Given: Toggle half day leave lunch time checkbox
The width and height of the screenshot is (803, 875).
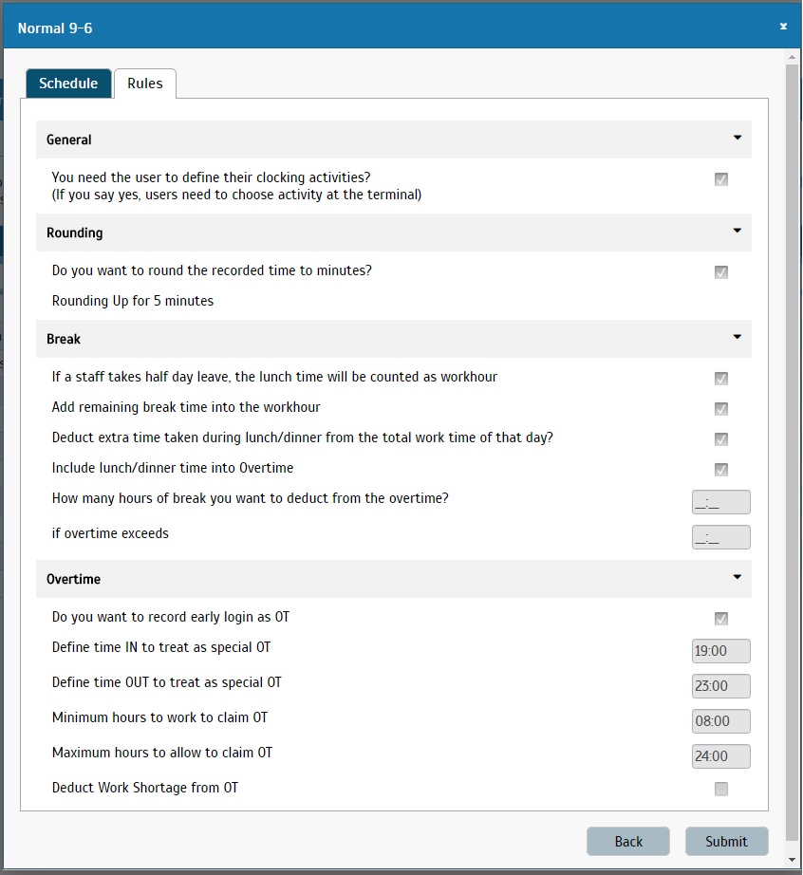Looking at the screenshot, I should pyautogui.click(x=721, y=379).
